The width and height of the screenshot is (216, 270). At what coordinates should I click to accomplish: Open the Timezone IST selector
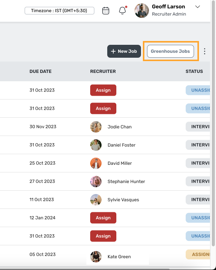(x=59, y=11)
